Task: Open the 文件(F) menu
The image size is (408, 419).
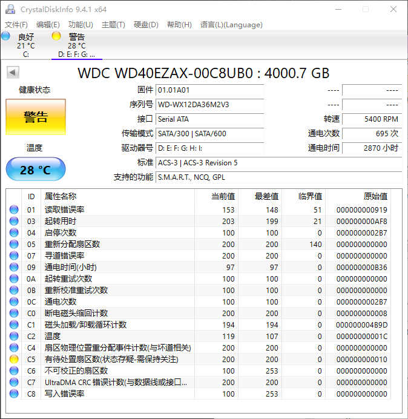Action: (16, 25)
